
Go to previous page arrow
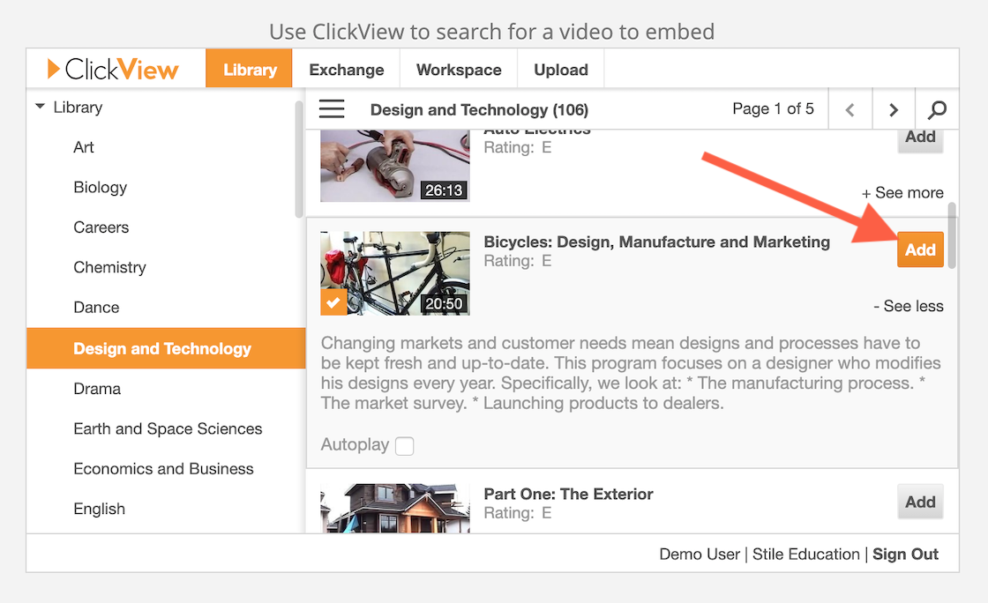(850, 109)
